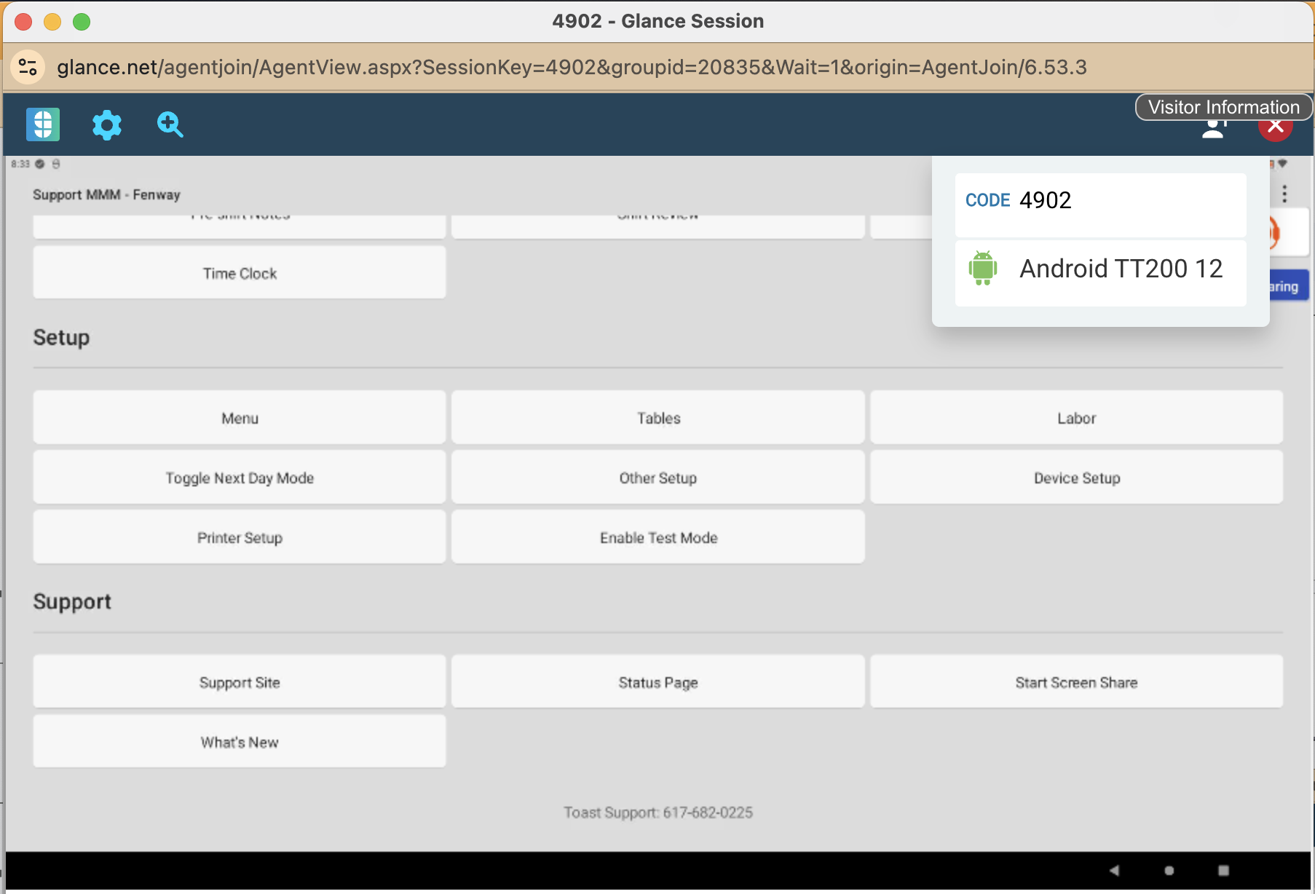
Task: Tap the Android recent apps square
Action: 1223,870
